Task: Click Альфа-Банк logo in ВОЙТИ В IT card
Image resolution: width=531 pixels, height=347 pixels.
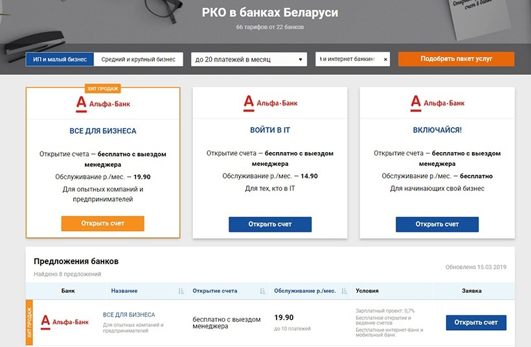Action: coord(269,102)
